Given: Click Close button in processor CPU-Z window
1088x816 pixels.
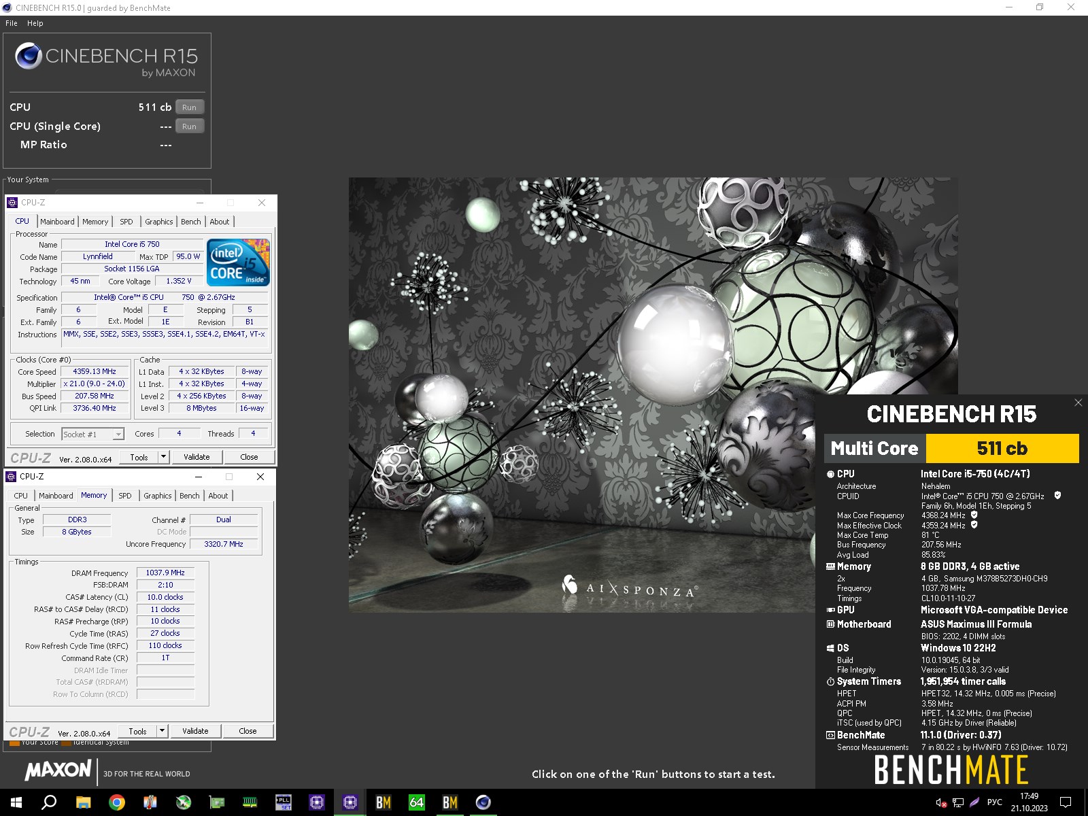Looking at the screenshot, I should (249, 457).
